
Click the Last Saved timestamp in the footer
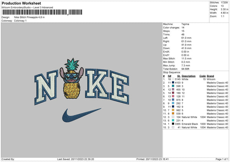(x=76, y=159)
